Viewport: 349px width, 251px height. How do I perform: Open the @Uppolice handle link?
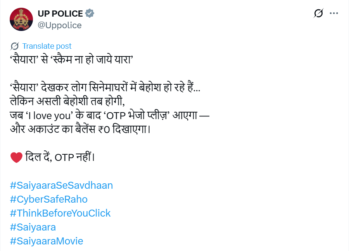60,25
